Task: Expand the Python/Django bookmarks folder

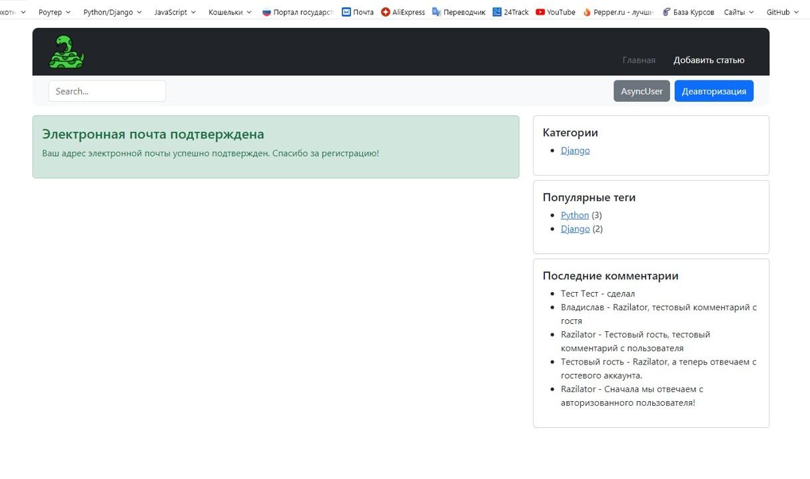Action: [113, 12]
